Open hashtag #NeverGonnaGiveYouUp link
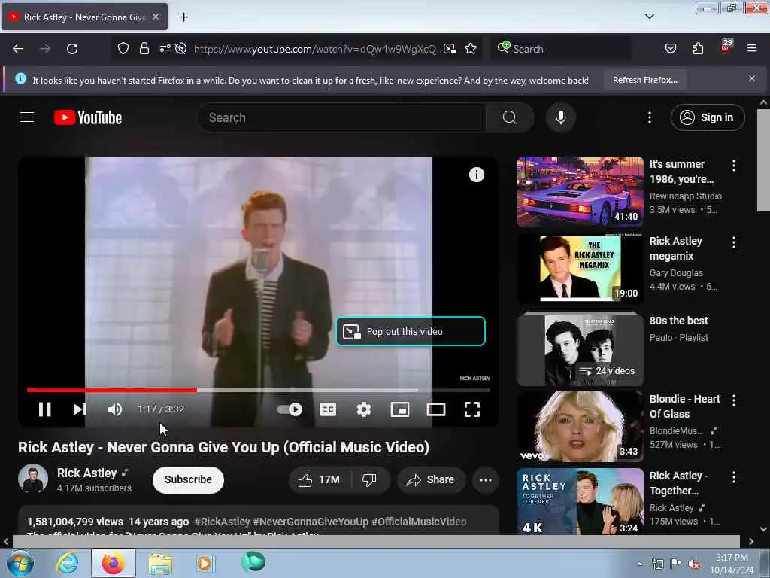The image size is (770, 578). (311, 522)
